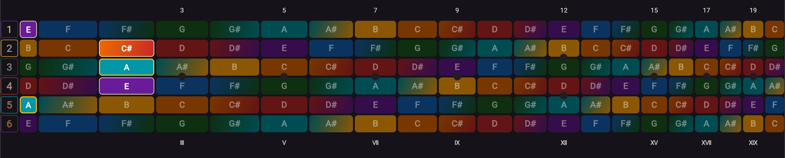
Task: Click fret number 12 at top
Action: pyautogui.click(x=564, y=10)
